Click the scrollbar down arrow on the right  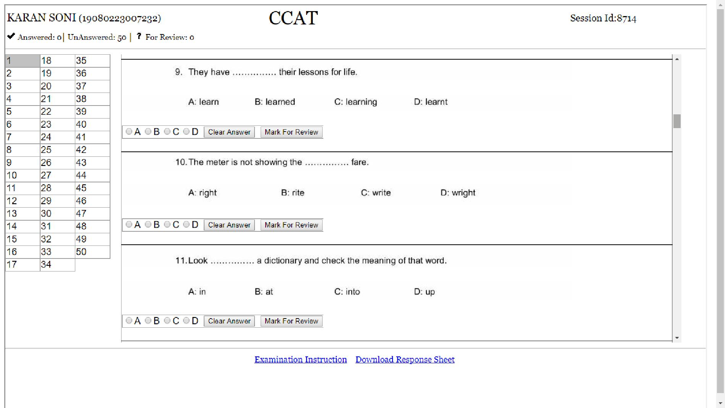[678, 338]
